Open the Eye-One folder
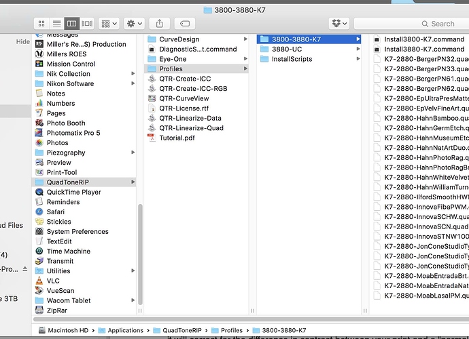The width and height of the screenshot is (469, 339). 196,59
